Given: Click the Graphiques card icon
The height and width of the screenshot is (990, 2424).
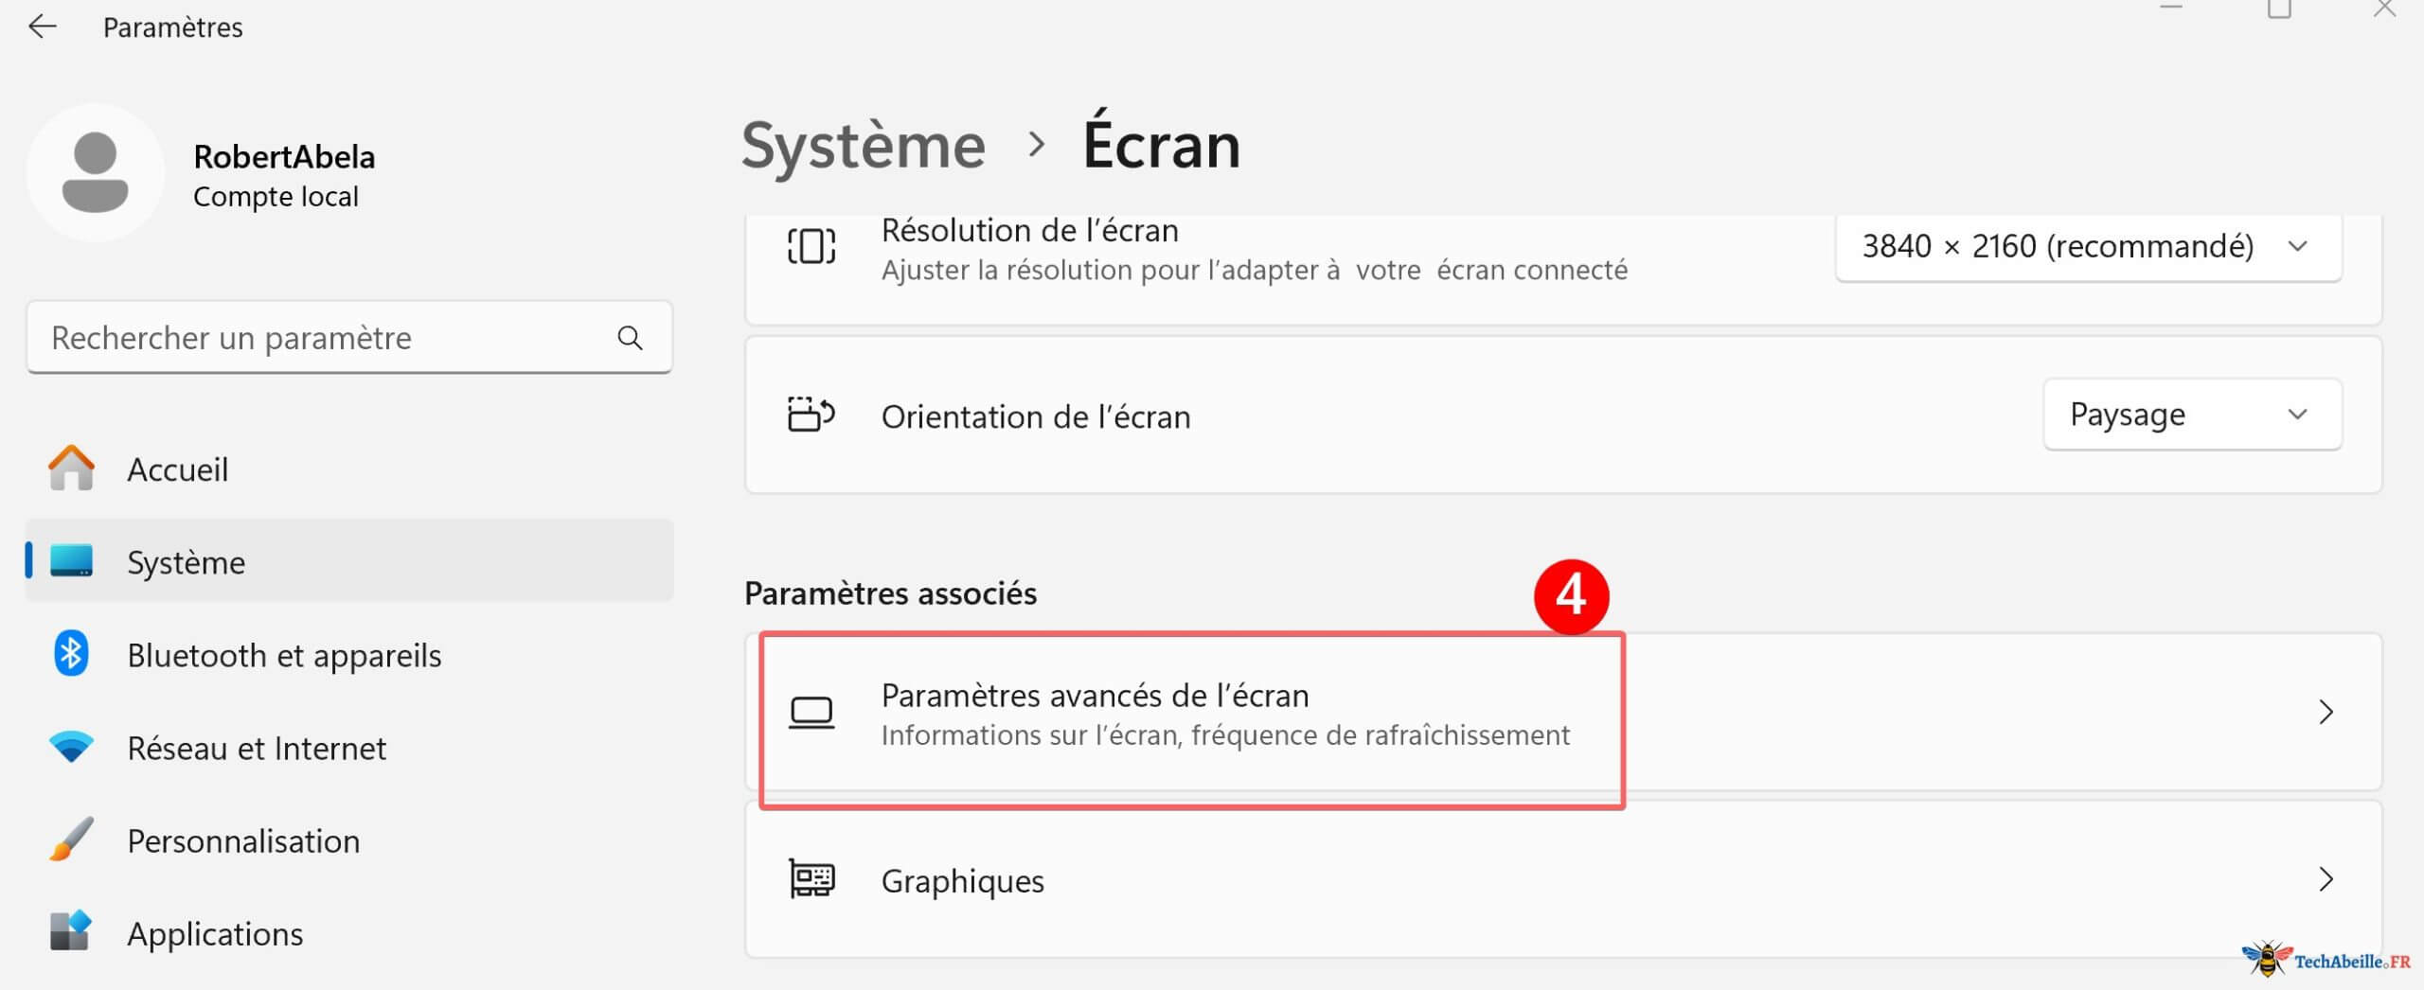Looking at the screenshot, I should click(x=811, y=879).
